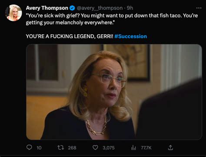Open the tweet via the 9h timestamp
The height and width of the screenshot is (157, 206).
point(130,8)
